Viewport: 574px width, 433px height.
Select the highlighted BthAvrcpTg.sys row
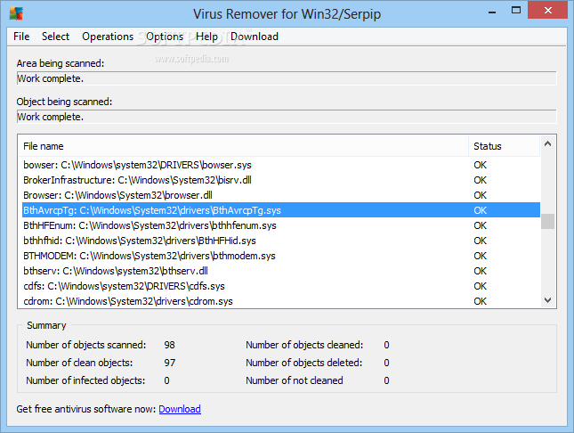(x=281, y=210)
